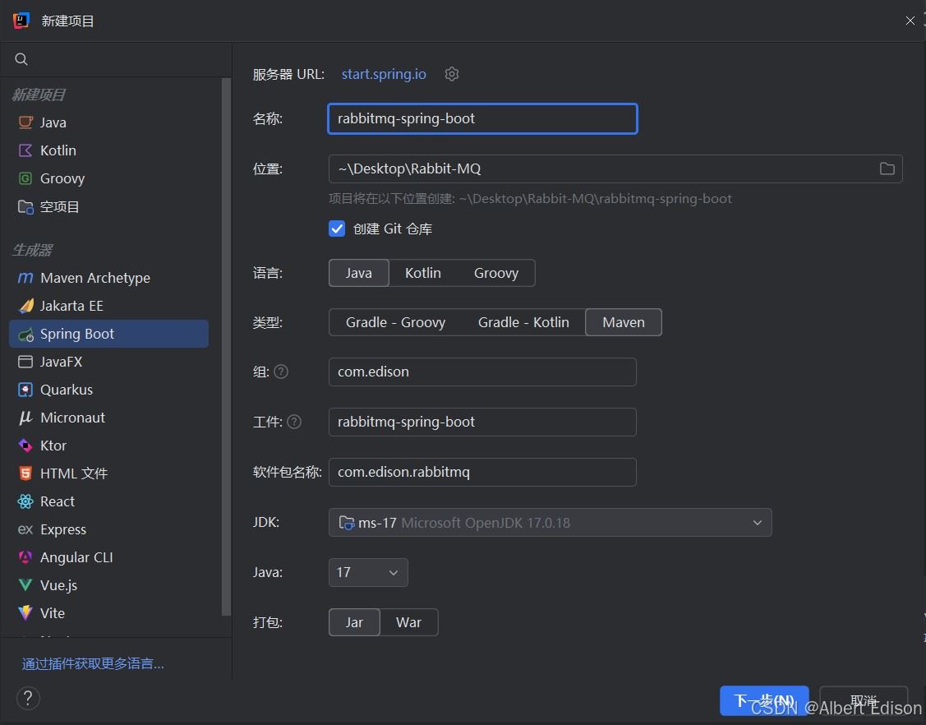Viewport: 926px width, 725px height.
Task: Open server URL settings gear
Action: [x=452, y=74]
